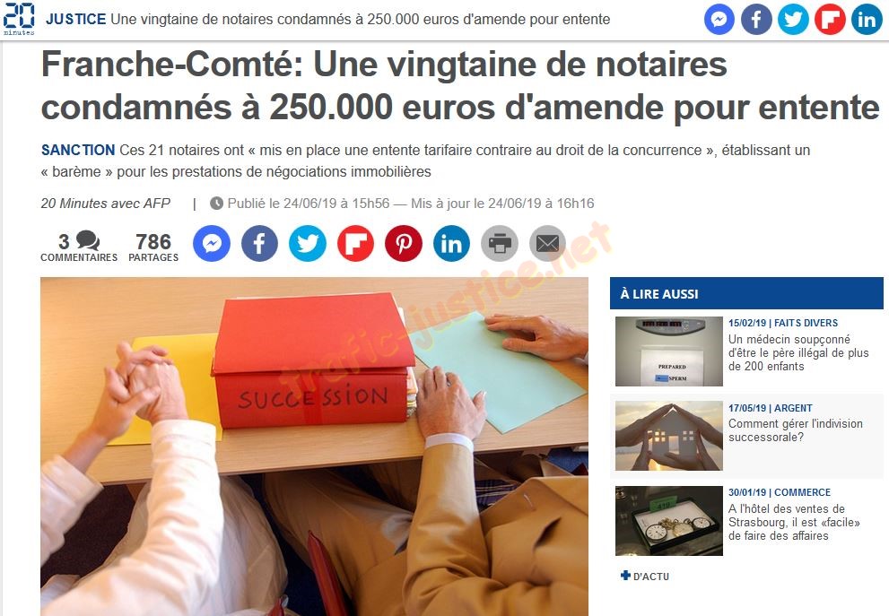This screenshot has width=889, height=616.
Task: Share on Twitter from top header
Action: pyautogui.click(x=793, y=19)
